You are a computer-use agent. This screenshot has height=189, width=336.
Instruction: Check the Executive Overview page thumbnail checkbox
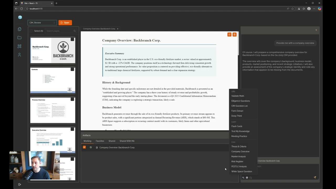tap(72, 129)
